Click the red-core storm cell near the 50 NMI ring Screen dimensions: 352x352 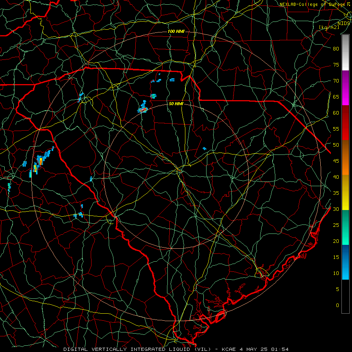pos(143,110)
